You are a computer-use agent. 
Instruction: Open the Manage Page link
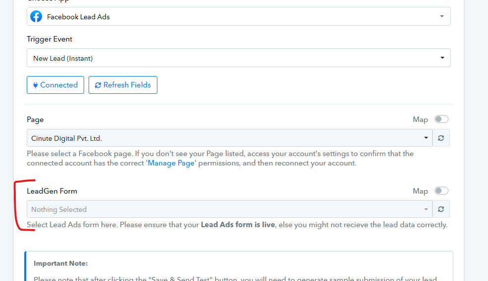point(171,163)
